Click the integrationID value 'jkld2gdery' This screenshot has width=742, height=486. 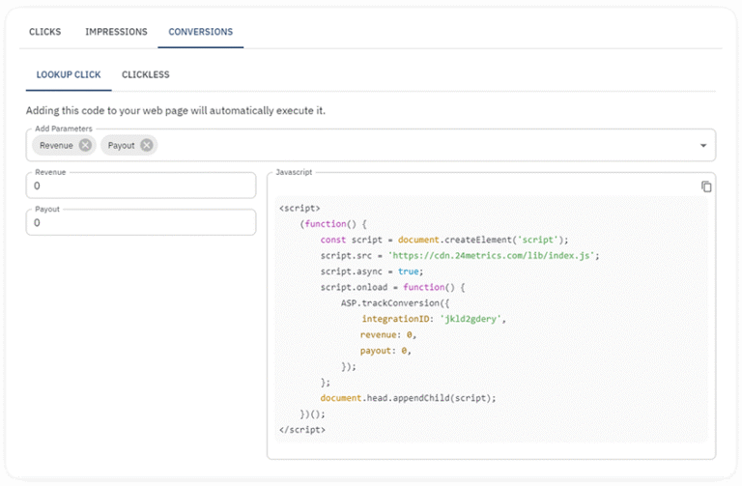click(x=471, y=319)
